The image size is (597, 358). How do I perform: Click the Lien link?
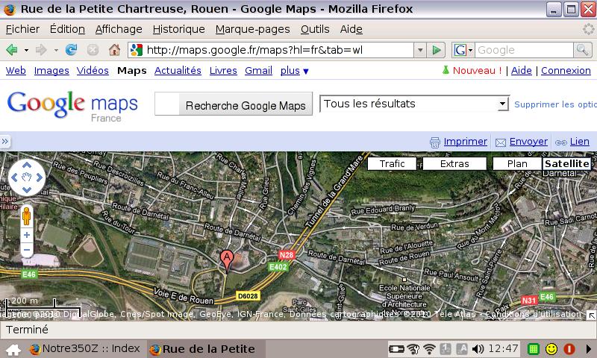click(580, 142)
